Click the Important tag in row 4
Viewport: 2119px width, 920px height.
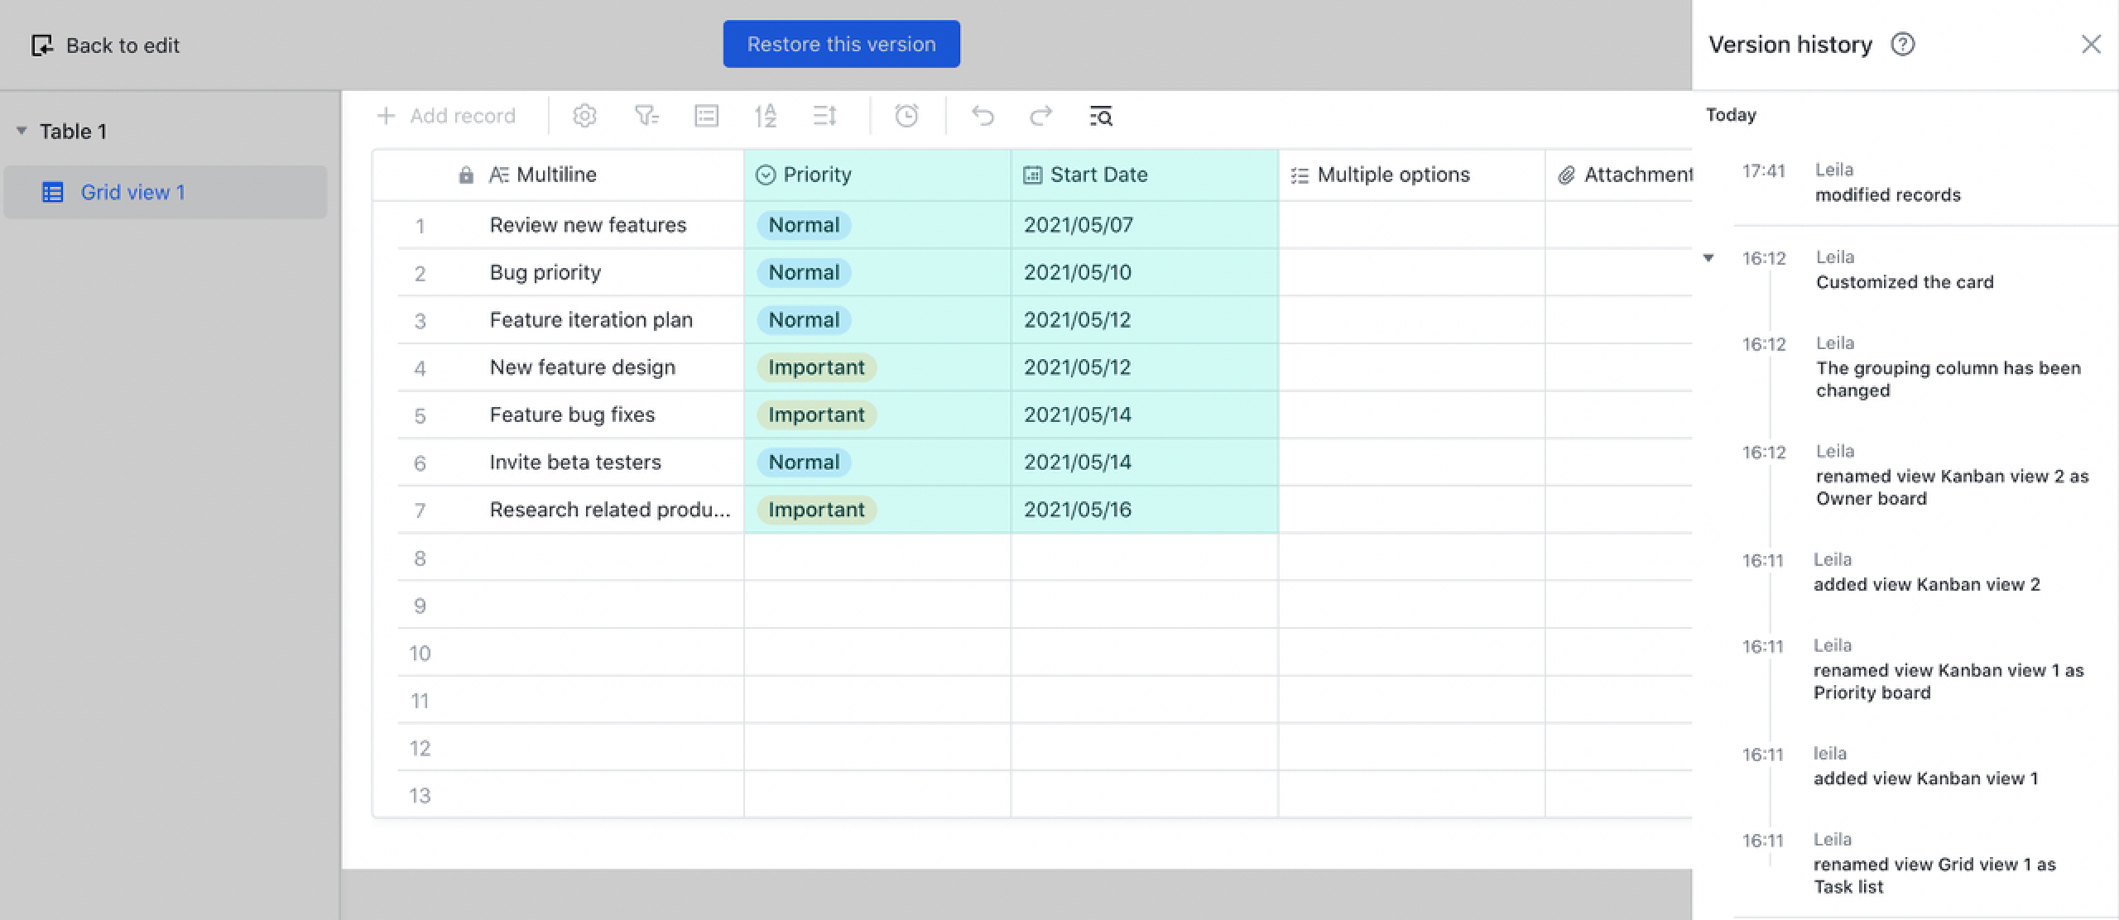pos(816,367)
